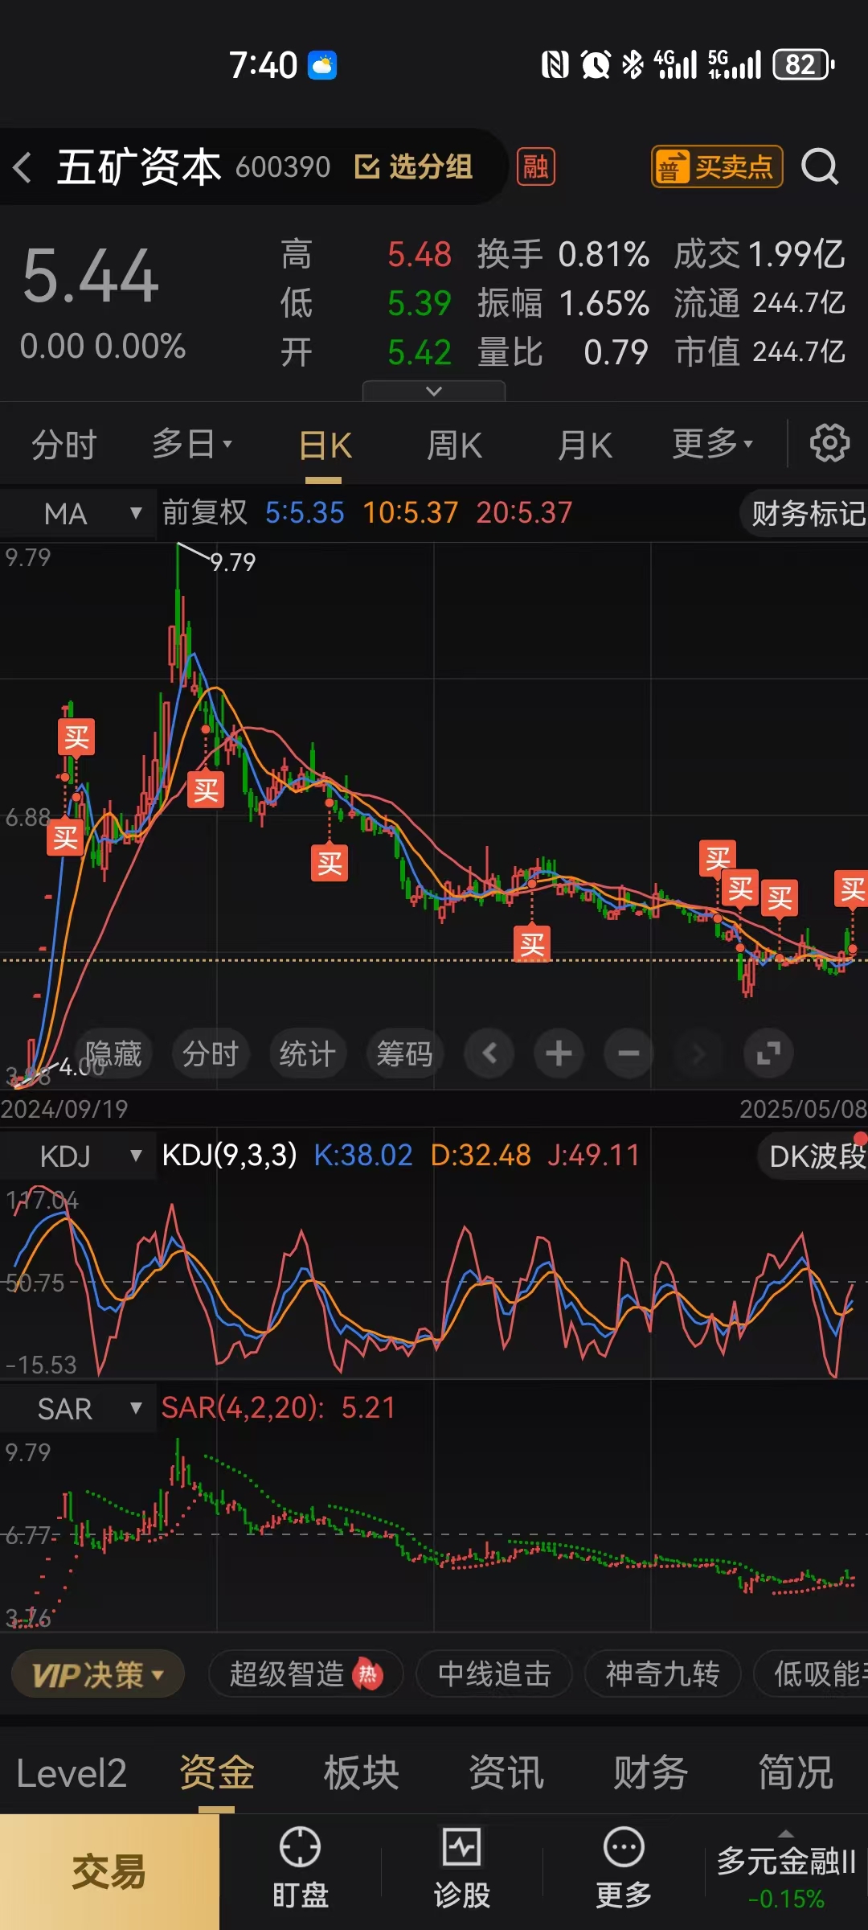
Task: Select 超级智造 indicator chip
Action: pos(305,1674)
